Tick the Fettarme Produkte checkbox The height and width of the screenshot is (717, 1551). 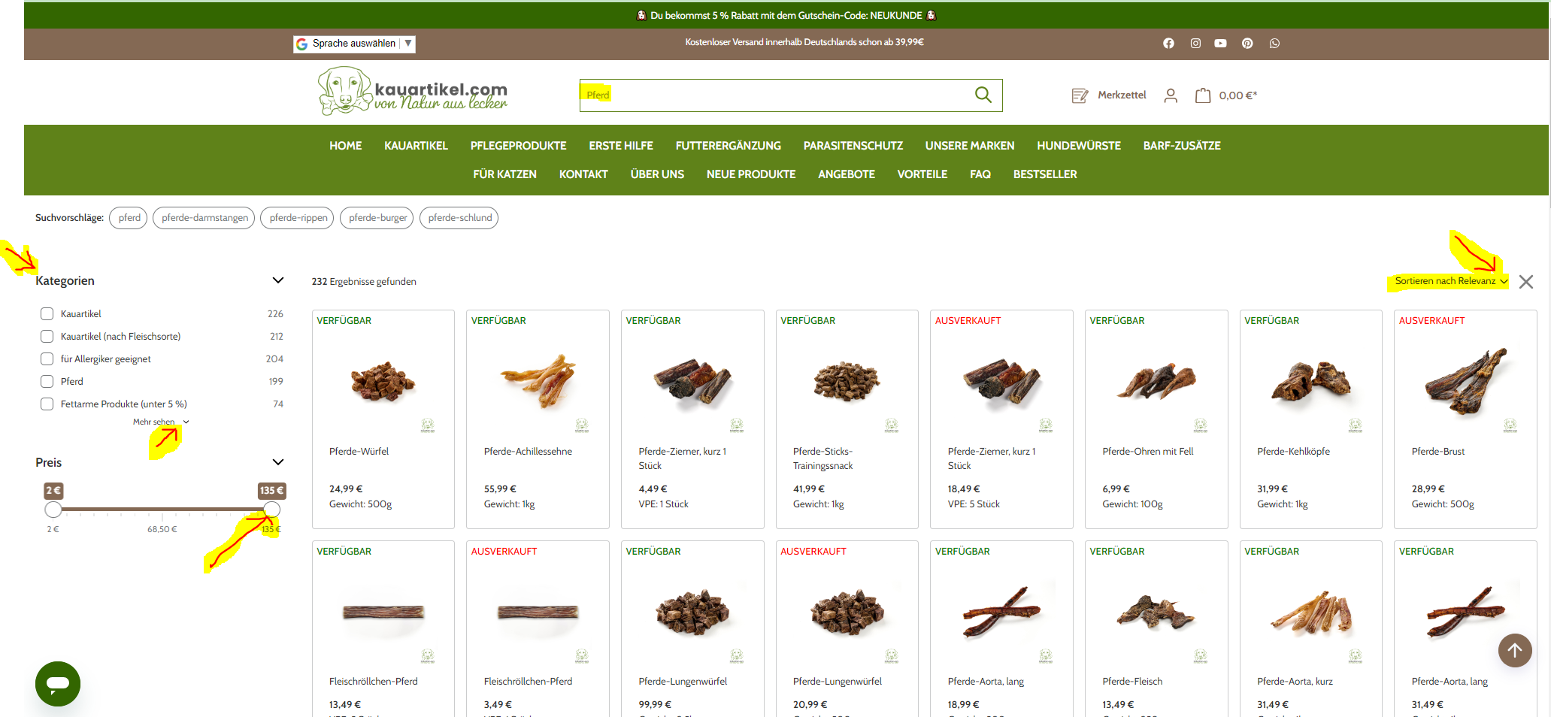click(x=47, y=404)
